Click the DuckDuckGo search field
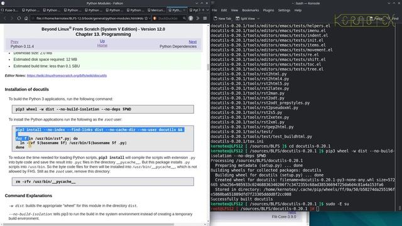Screen dimensions: 402x226 (169, 18)
